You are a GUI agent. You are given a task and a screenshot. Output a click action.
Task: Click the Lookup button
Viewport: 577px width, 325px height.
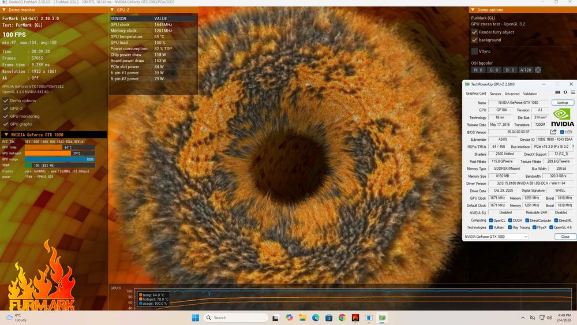tap(563, 103)
